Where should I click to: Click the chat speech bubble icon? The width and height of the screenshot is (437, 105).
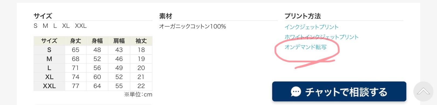point(296,92)
